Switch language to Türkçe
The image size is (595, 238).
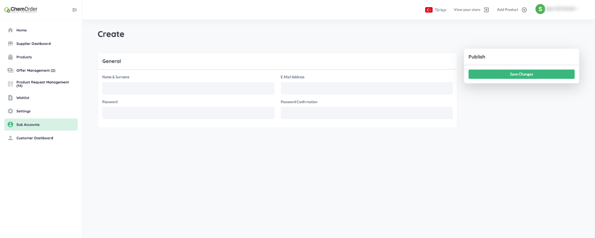tap(436, 10)
